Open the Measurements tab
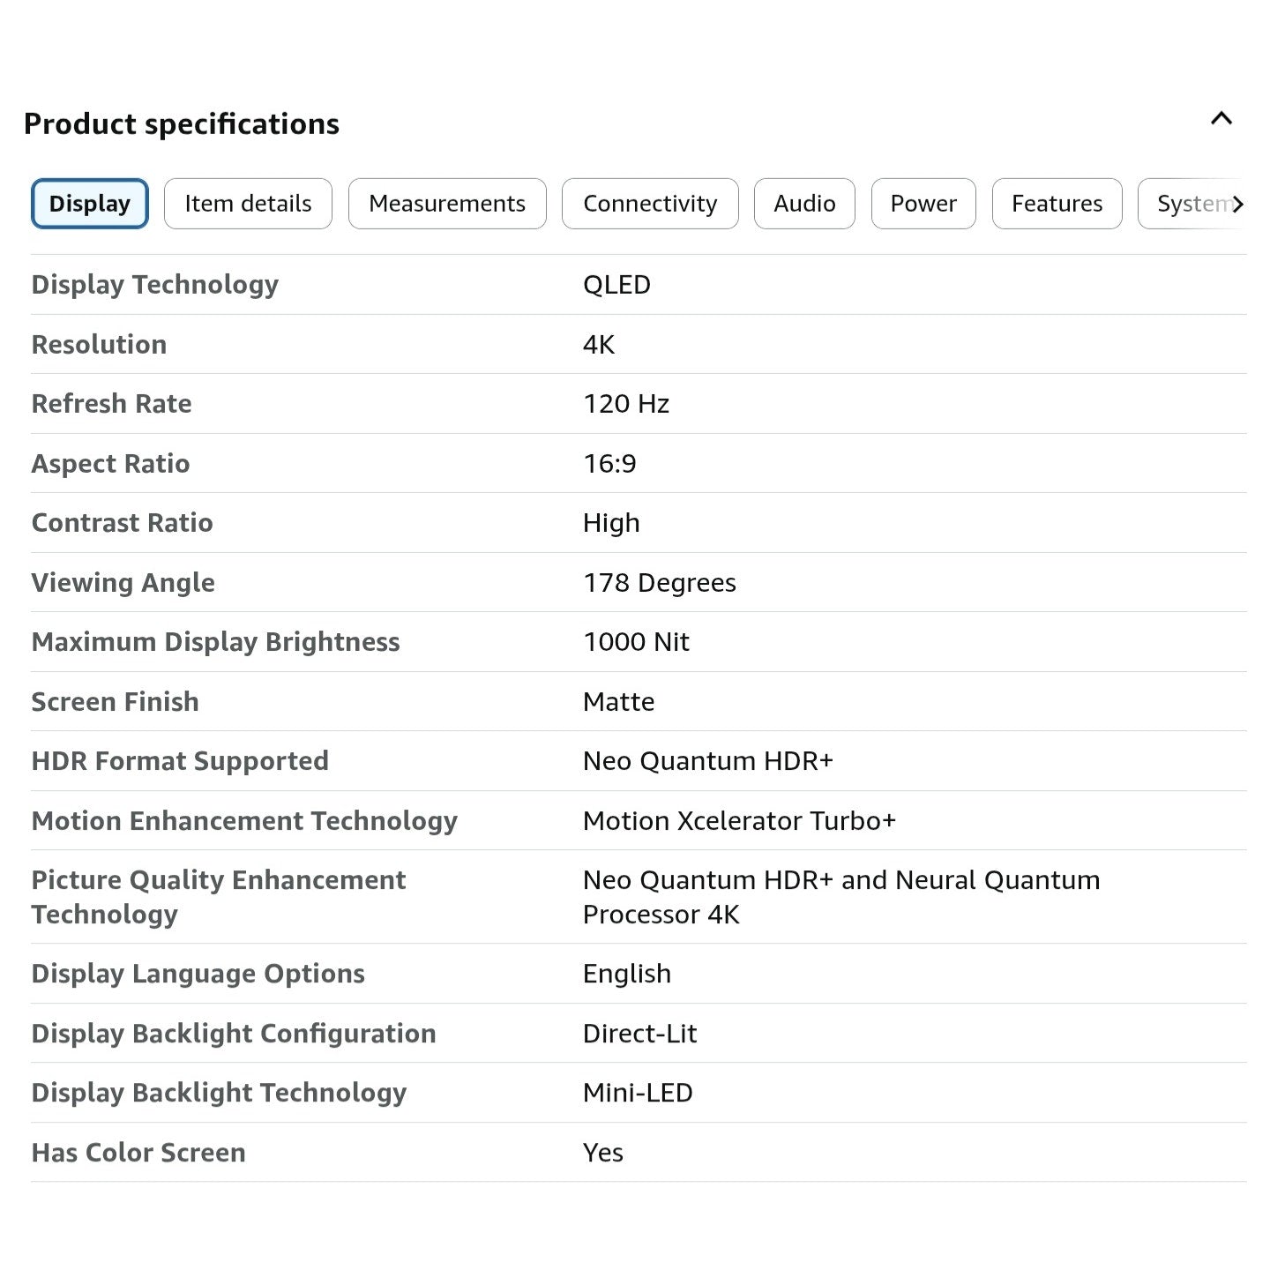This screenshot has height=1270, width=1270. 447,204
